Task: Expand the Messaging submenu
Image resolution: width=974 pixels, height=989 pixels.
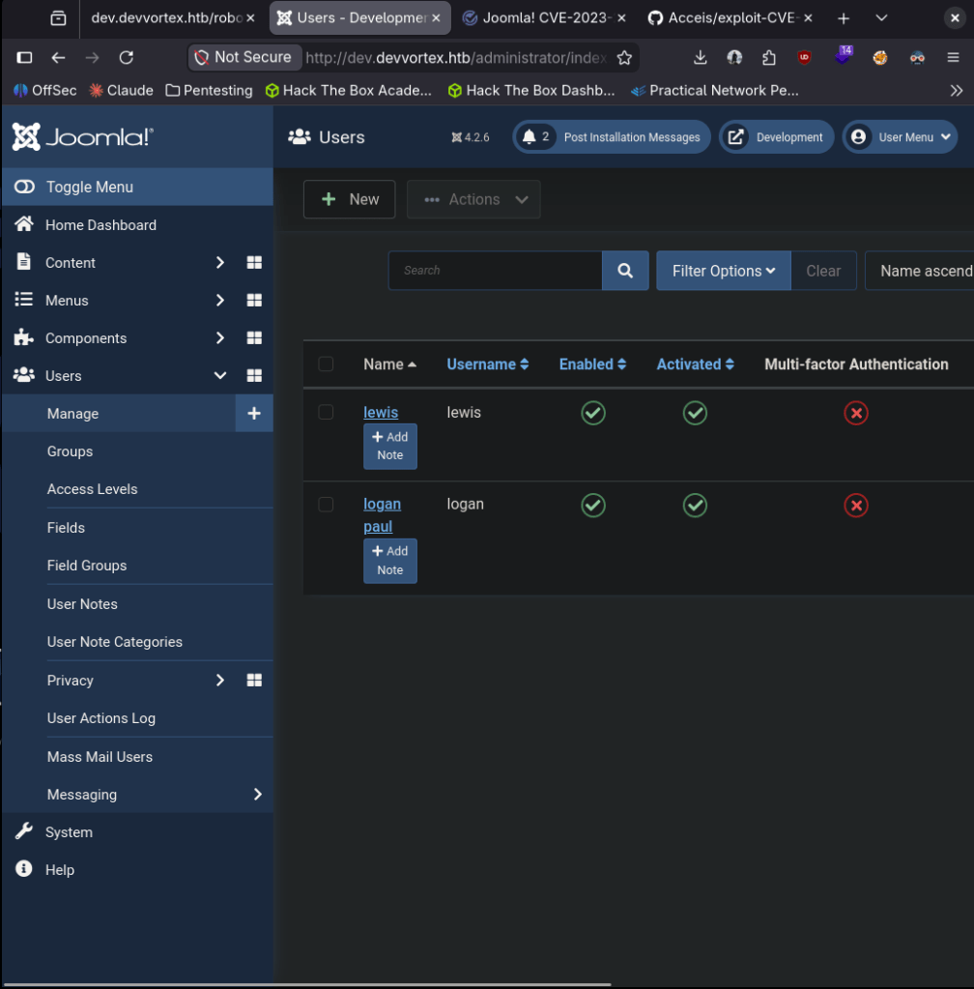Action: coord(257,795)
